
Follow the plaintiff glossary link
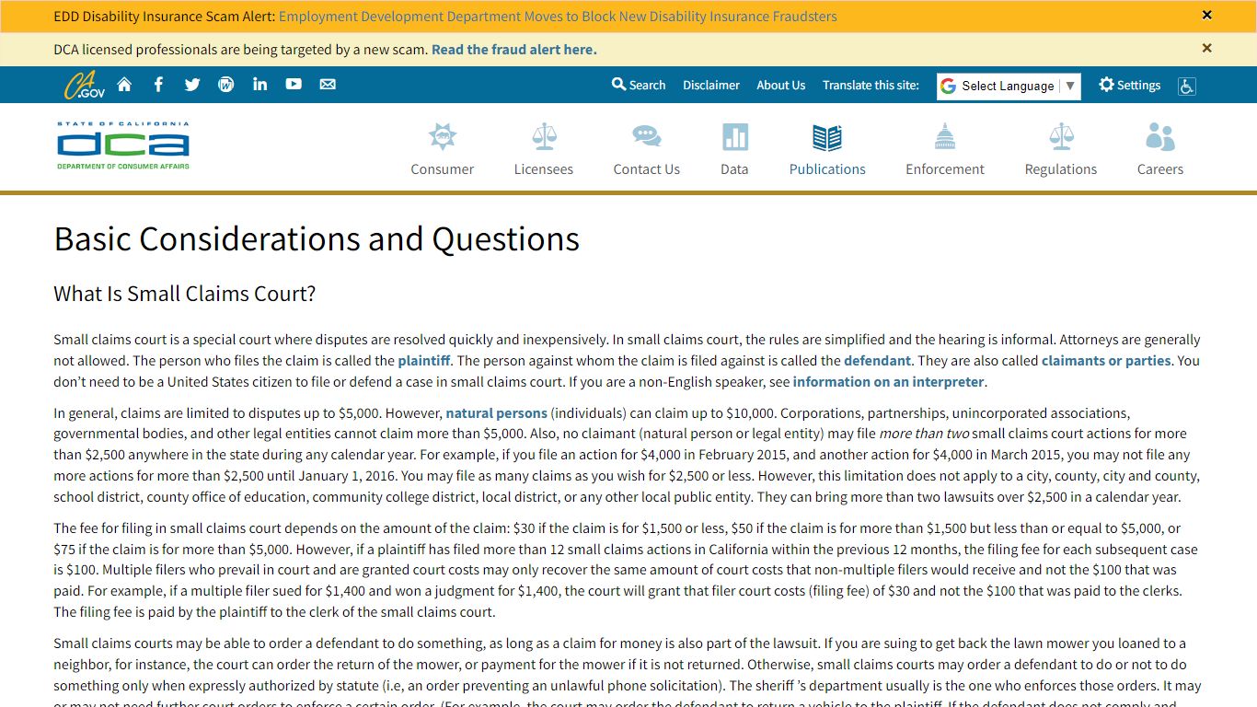[x=424, y=361]
